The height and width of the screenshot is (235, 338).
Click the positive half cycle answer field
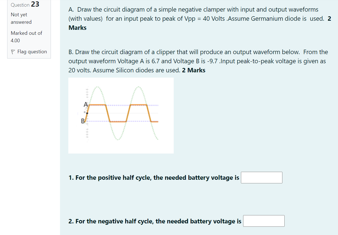click(x=261, y=177)
